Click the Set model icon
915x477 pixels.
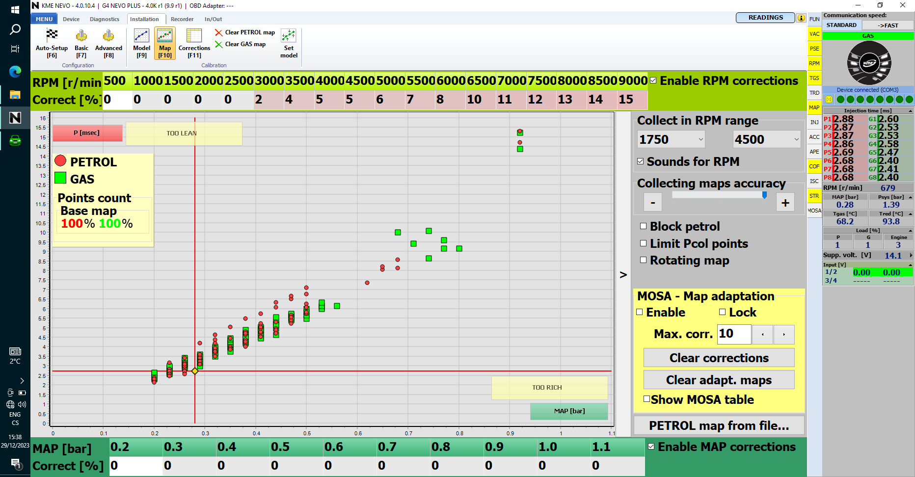(x=289, y=43)
